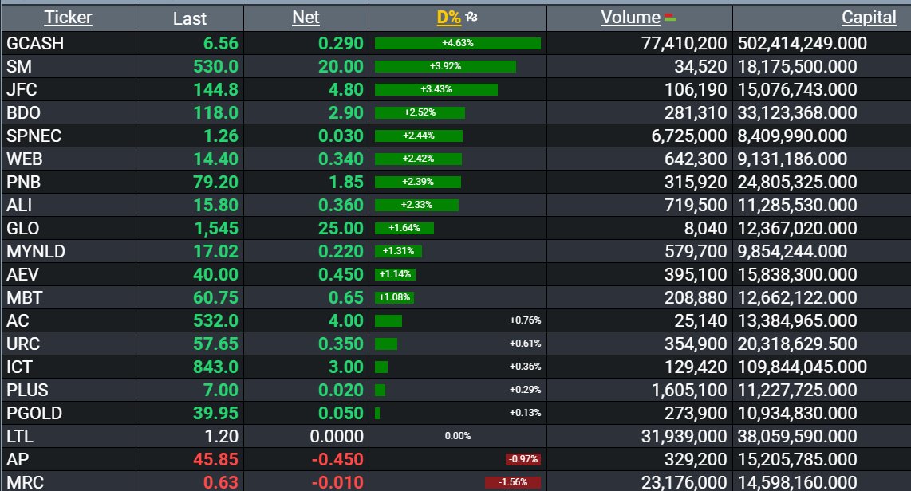Select the AP ticker
The image size is (911, 491).
click(x=18, y=460)
